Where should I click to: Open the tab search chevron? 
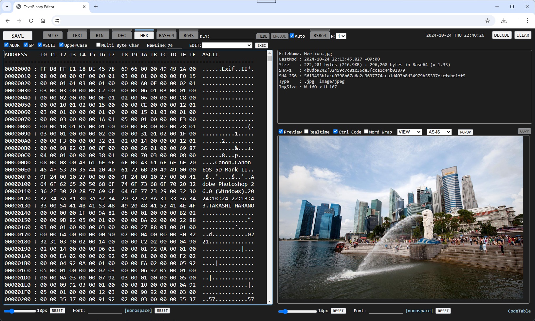(x=7, y=7)
